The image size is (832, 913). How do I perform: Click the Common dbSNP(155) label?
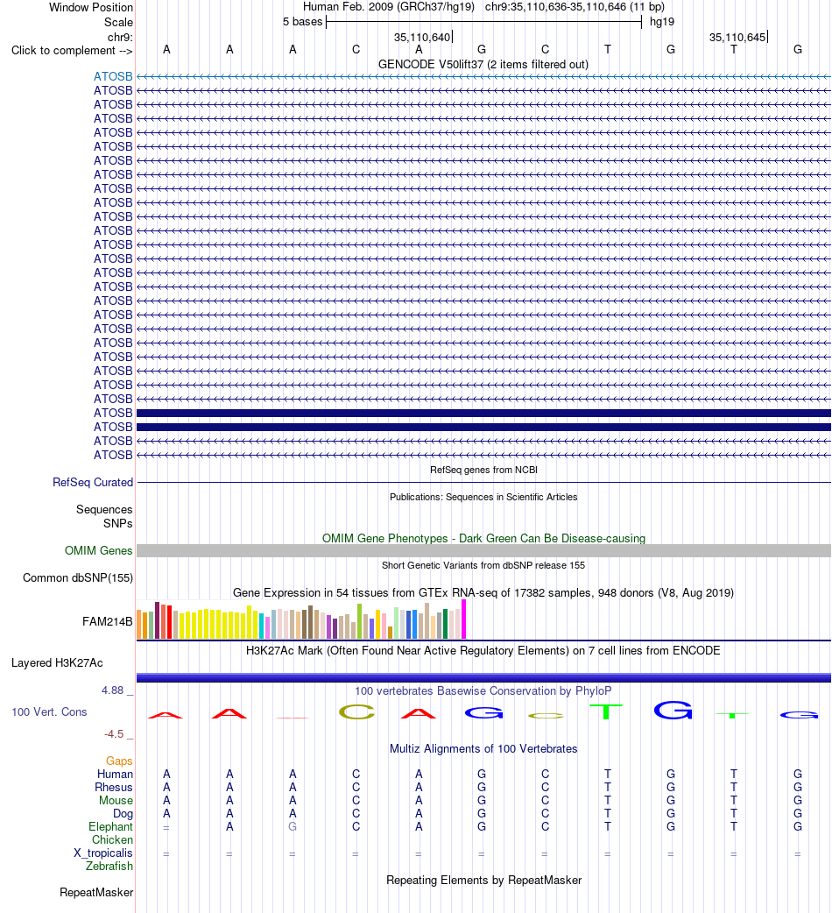coord(78,577)
